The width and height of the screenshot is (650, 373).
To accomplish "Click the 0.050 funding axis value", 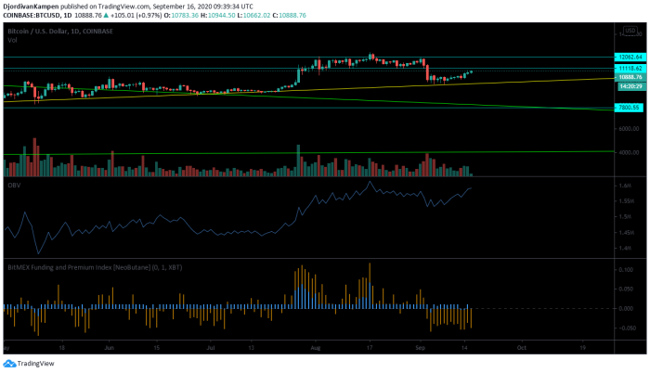I will 627,289.
